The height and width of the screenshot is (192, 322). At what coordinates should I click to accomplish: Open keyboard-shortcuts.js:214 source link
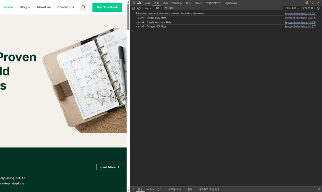coord(300,14)
